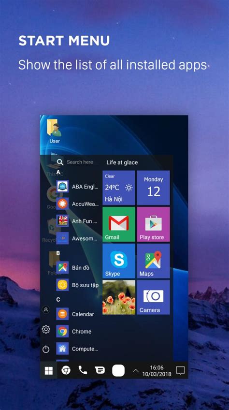Click the white rounded square taskbar icon
This screenshot has height=410, width=229.
click(x=118, y=370)
